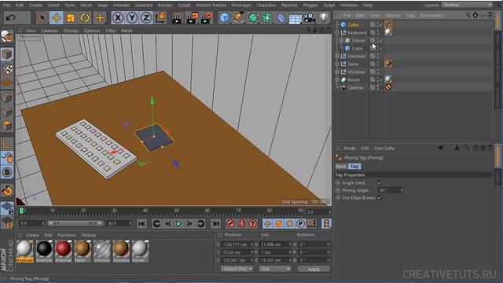Select the black Armchair material
Viewport: 503px width, 283px height.
pos(44,252)
